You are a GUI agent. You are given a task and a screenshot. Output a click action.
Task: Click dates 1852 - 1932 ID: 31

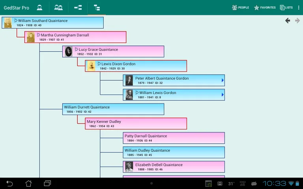90,54
